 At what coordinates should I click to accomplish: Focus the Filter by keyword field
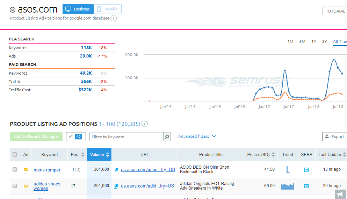point(126,137)
